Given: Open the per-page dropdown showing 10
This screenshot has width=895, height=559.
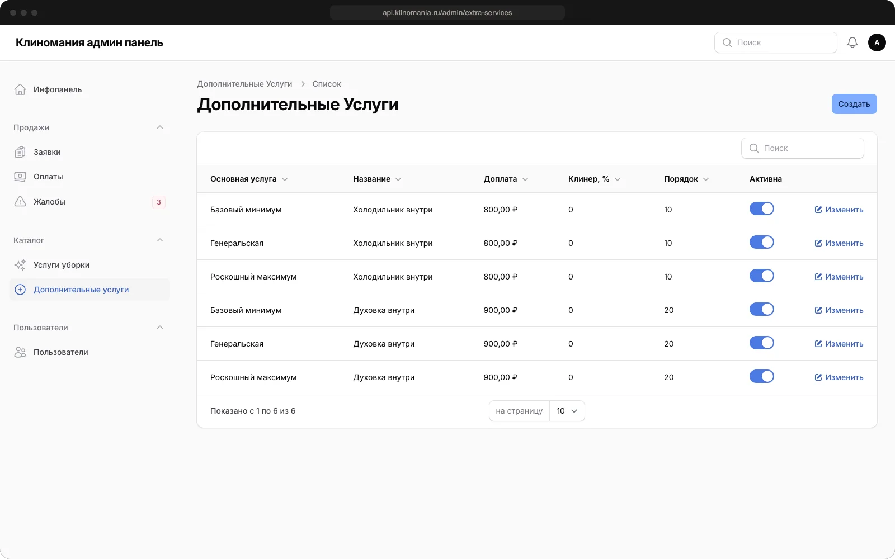Looking at the screenshot, I should 567,411.
